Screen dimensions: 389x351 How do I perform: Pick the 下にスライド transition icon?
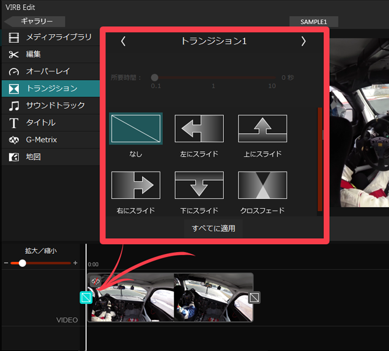pyautogui.click(x=199, y=185)
